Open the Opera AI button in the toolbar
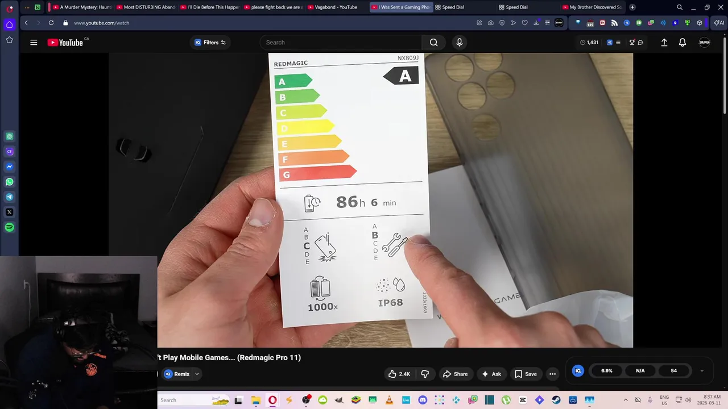728x409 pixels. (719, 23)
